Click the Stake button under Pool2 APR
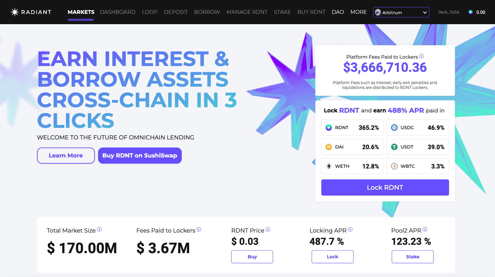Viewport: 495px width, 277px height. (413, 257)
